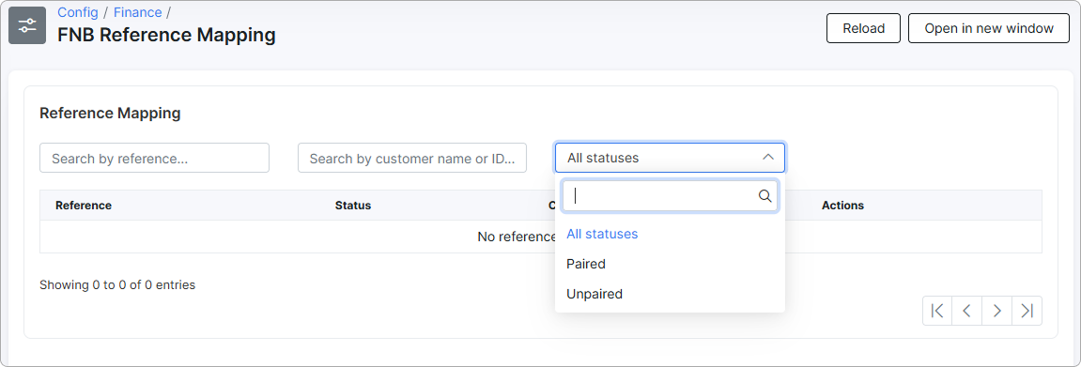Click Open in new window button

pyautogui.click(x=989, y=28)
